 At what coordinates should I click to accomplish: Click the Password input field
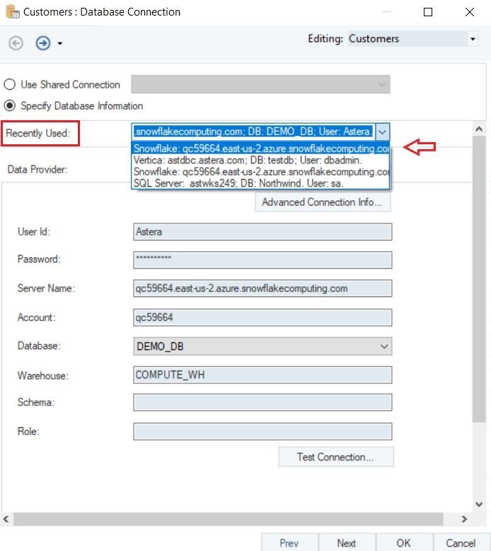262,260
